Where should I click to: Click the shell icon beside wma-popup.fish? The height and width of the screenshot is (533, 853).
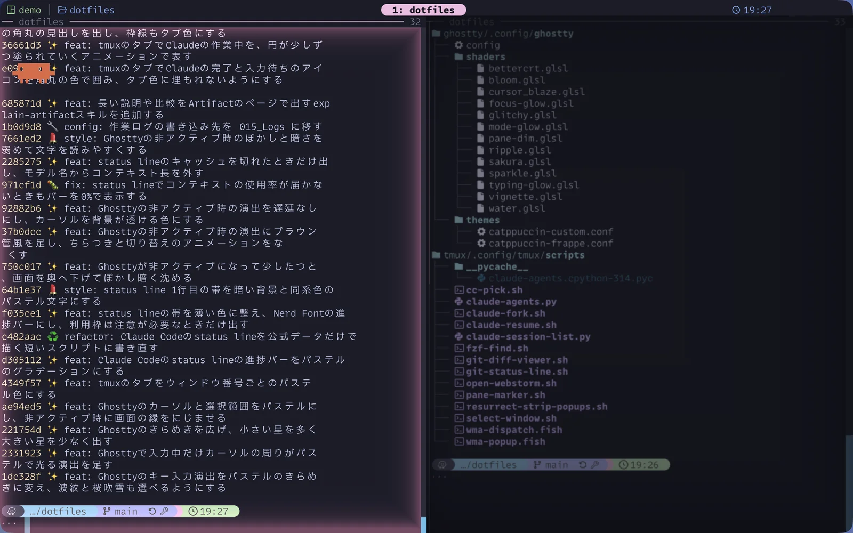(458, 441)
